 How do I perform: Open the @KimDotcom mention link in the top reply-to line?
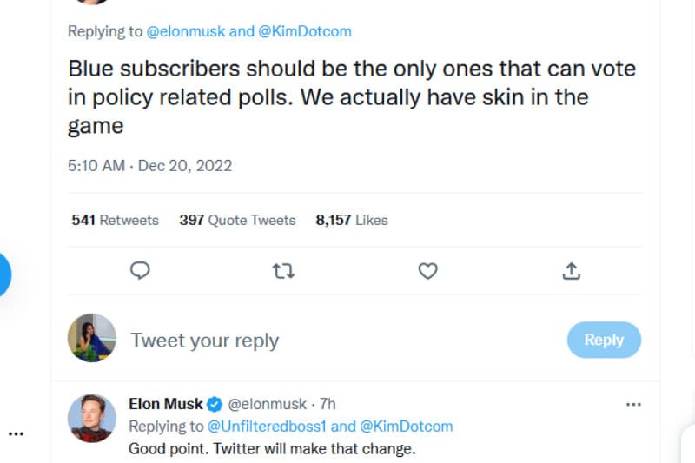coord(305,31)
